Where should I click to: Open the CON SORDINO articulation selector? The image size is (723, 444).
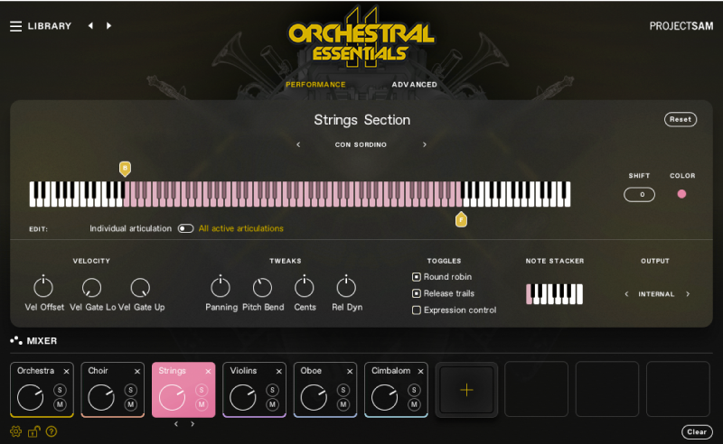pyautogui.click(x=361, y=144)
